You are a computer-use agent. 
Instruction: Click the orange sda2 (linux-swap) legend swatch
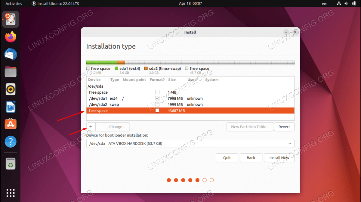[146, 69]
